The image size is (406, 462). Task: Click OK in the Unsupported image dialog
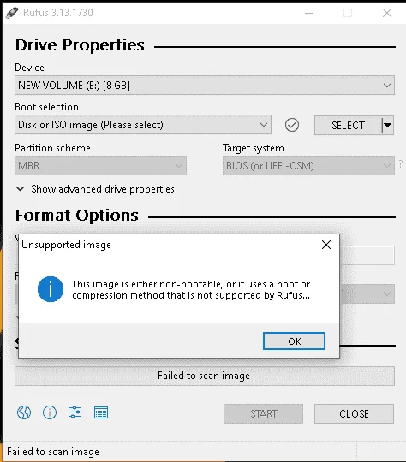[294, 341]
